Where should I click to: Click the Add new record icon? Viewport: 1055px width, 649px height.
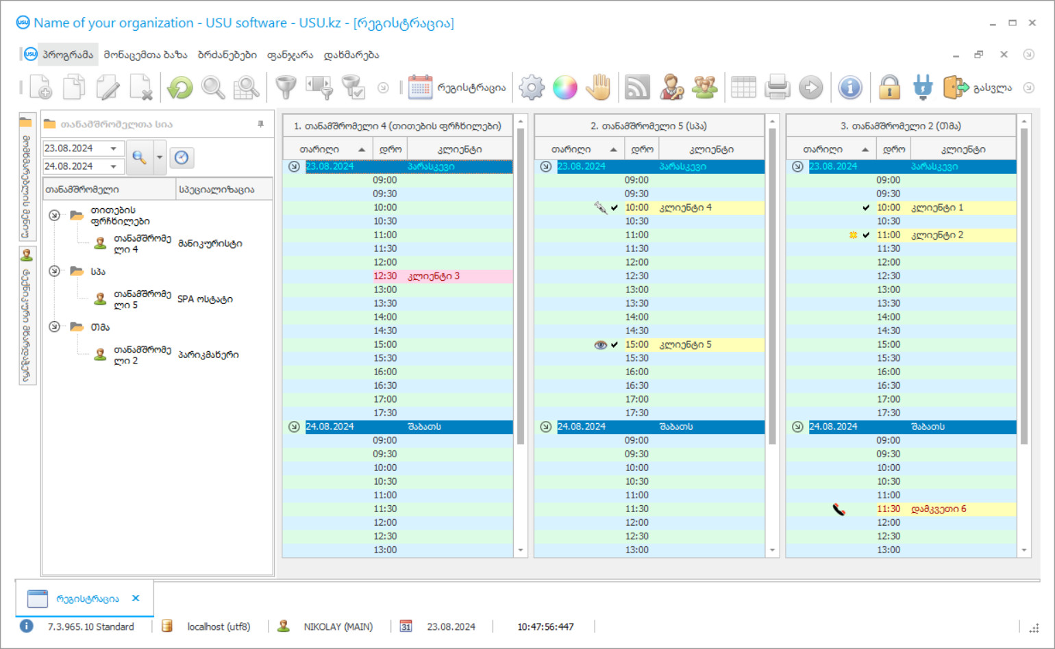(x=40, y=88)
